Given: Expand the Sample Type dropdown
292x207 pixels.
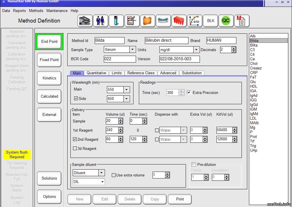Looking at the screenshot, I should pyautogui.click(x=132, y=50).
